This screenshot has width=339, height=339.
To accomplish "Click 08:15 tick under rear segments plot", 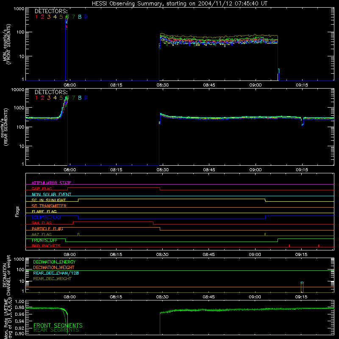I will 116,170.
